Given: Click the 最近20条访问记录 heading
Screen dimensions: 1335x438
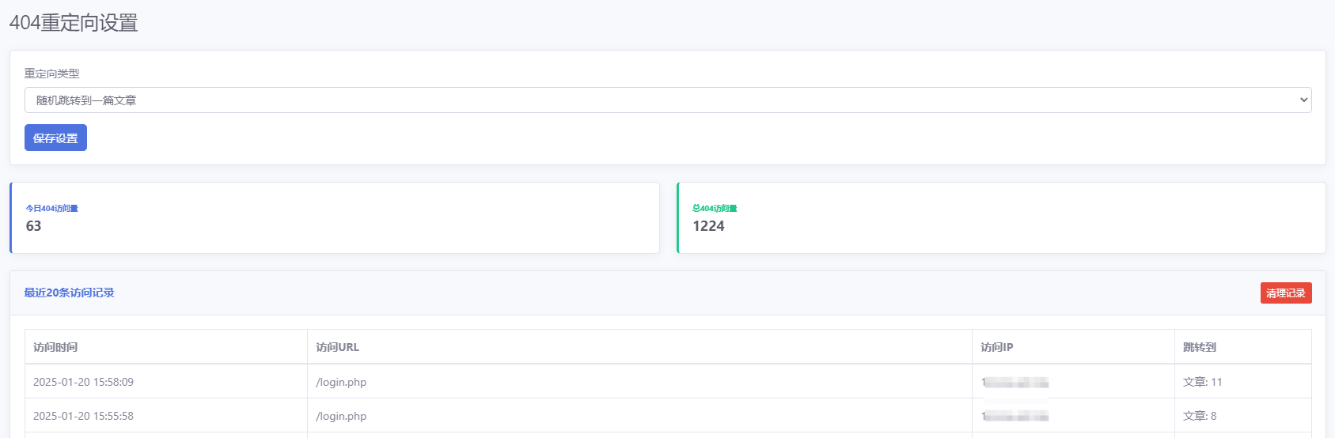Looking at the screenshot, I should (69, 293).
